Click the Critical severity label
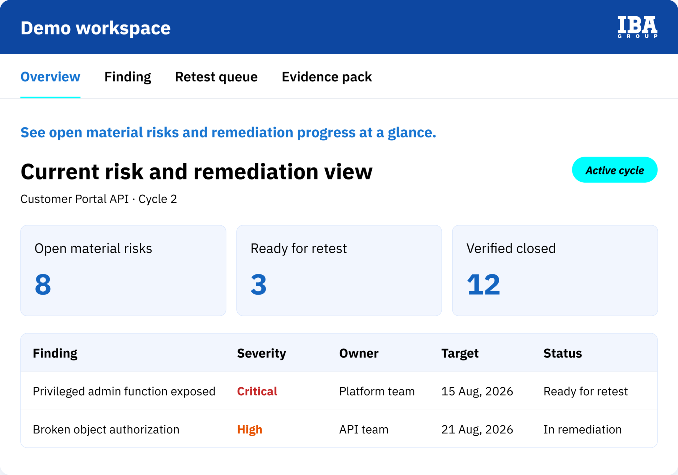678x475 pixels. [x=257, y=391]
